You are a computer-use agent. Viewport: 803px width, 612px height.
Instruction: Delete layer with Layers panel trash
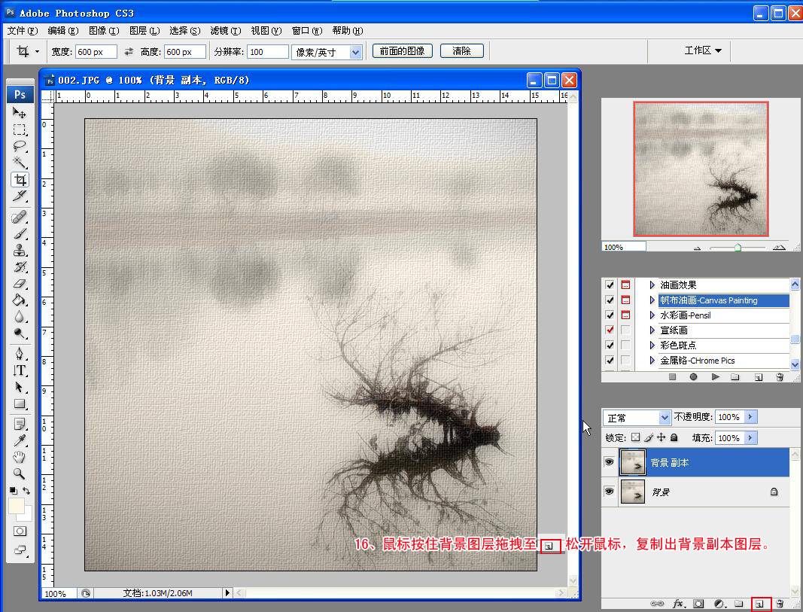780,604
